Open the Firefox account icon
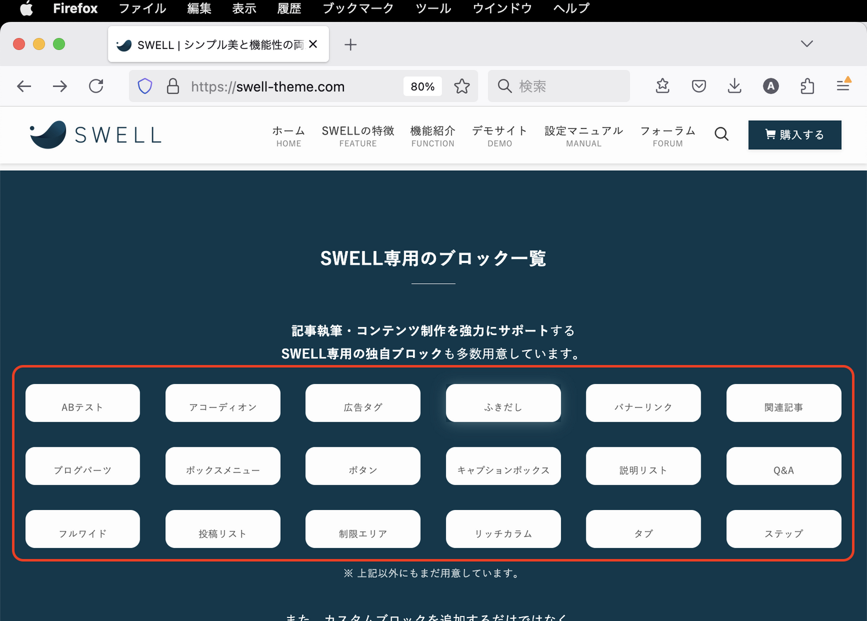Viewport: 867px width, 621px height. pyautogui.click(x=771, y=86)
